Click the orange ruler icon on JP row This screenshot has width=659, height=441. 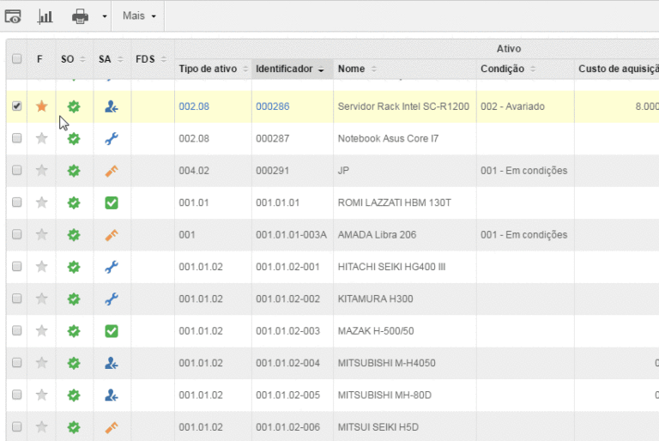coord(111,171)
